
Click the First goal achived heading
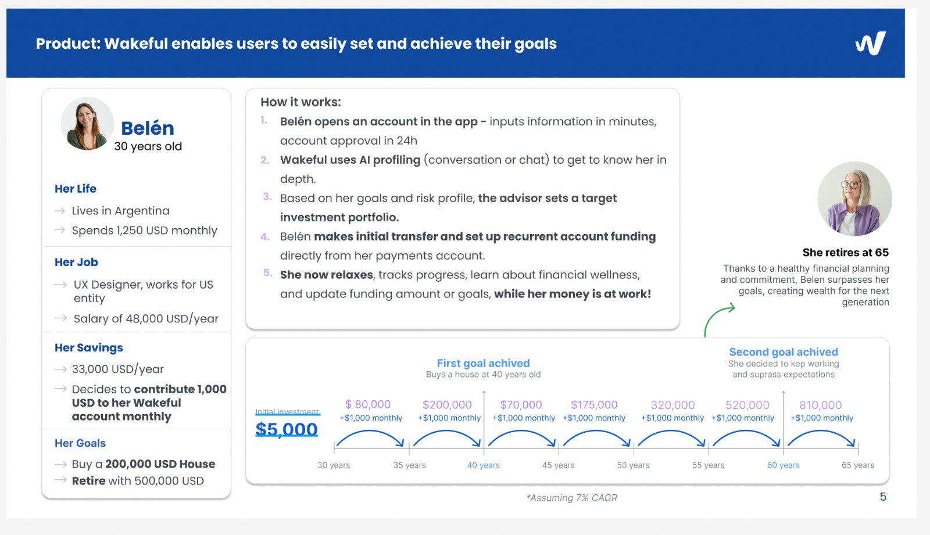pyautogui.click(x=483, y=363)
